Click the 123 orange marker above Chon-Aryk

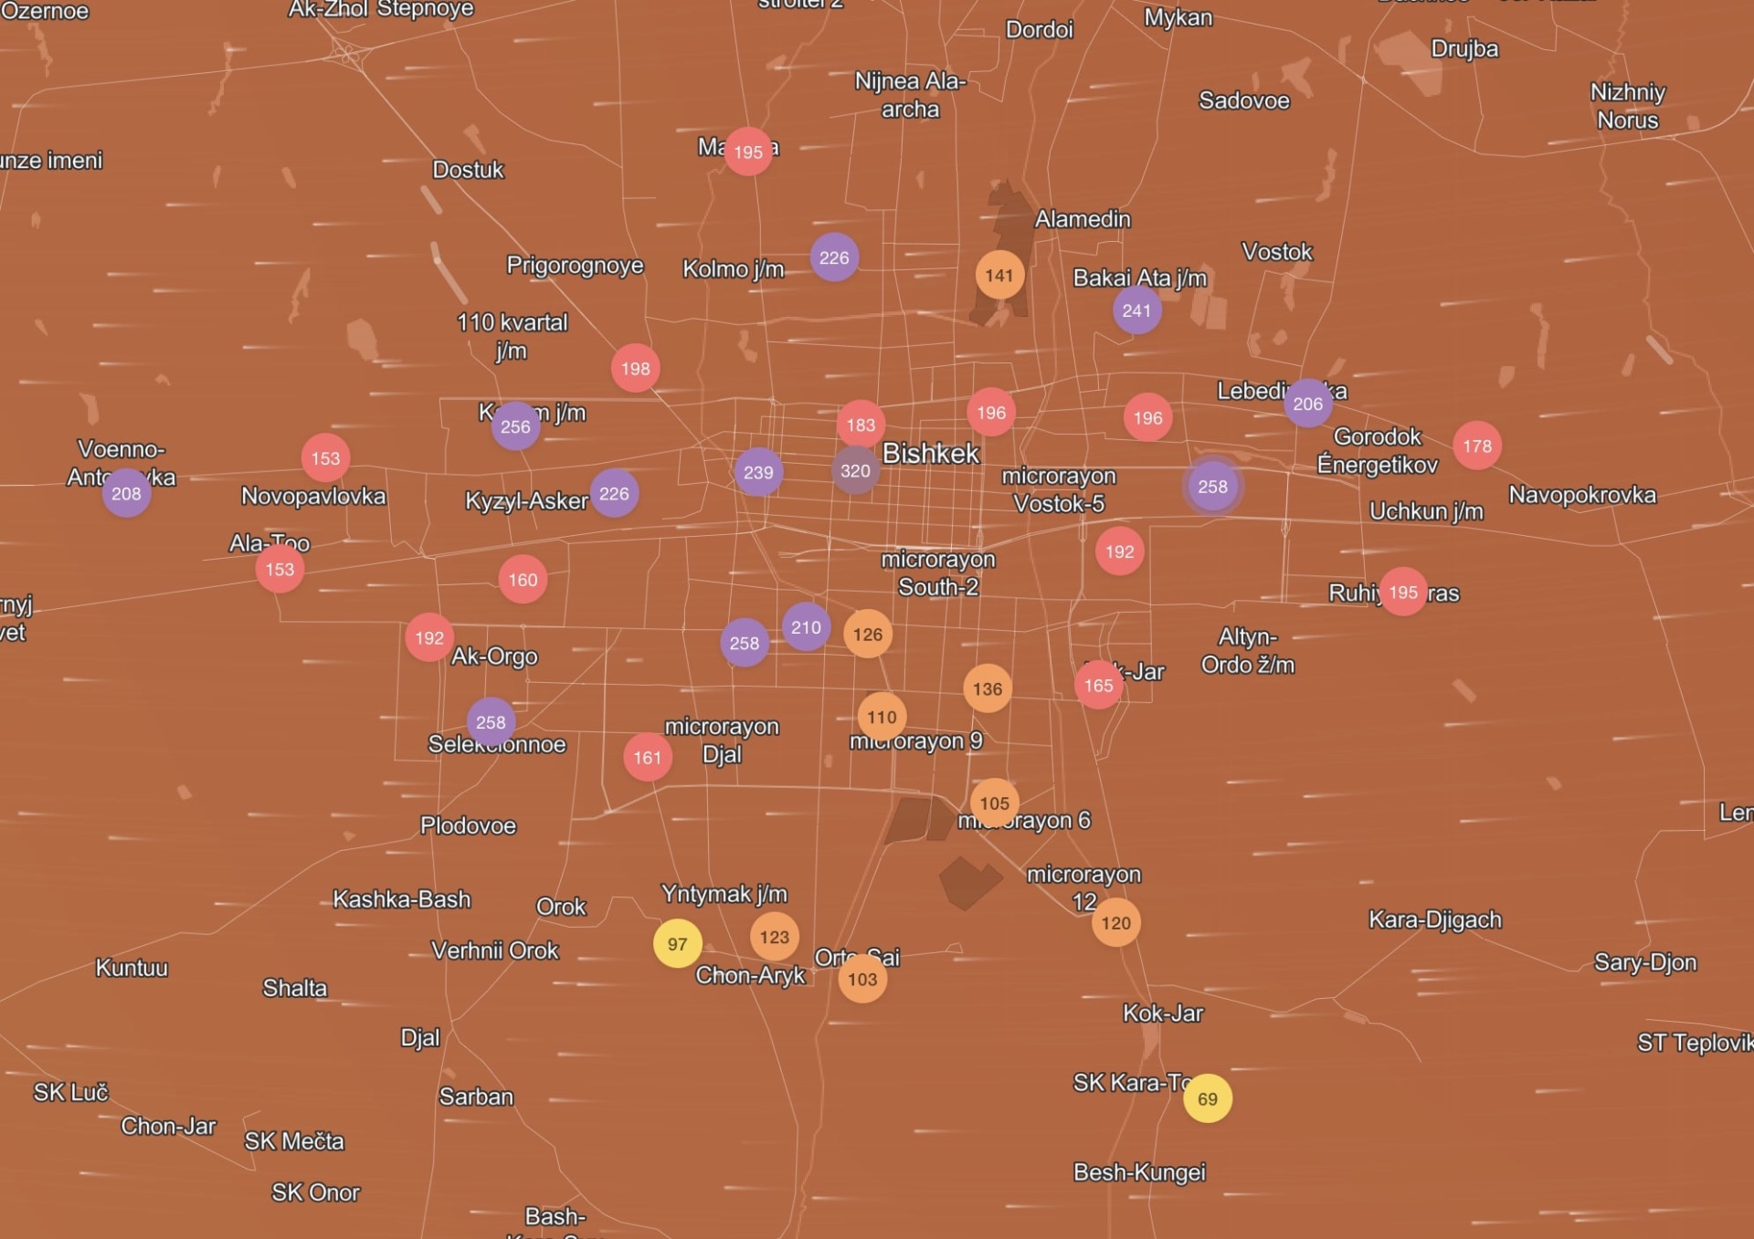pos(774,937)
